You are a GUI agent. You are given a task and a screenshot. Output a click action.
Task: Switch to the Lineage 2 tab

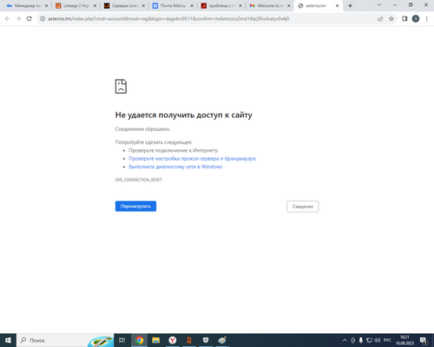(76, 6)
